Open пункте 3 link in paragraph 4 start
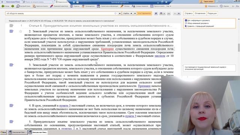This screenshot has width=240, height=135. (x=65, y=106)
